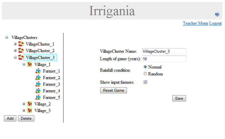Collapse the root VillageClusters node
Image resolution: width=225 pixels, height=139 pixels.
7,38
